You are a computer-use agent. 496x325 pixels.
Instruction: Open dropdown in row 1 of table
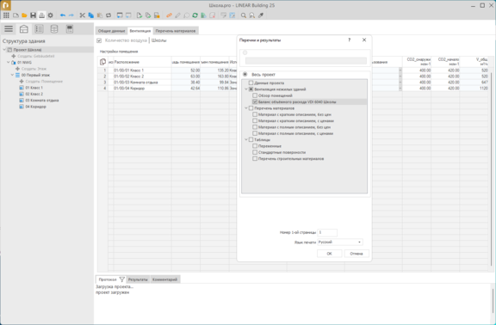pos(400,71)
